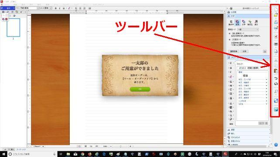Click the center align icon in the top bar
The width and height of the screenshot is (280, 157).
pos(80,8)
